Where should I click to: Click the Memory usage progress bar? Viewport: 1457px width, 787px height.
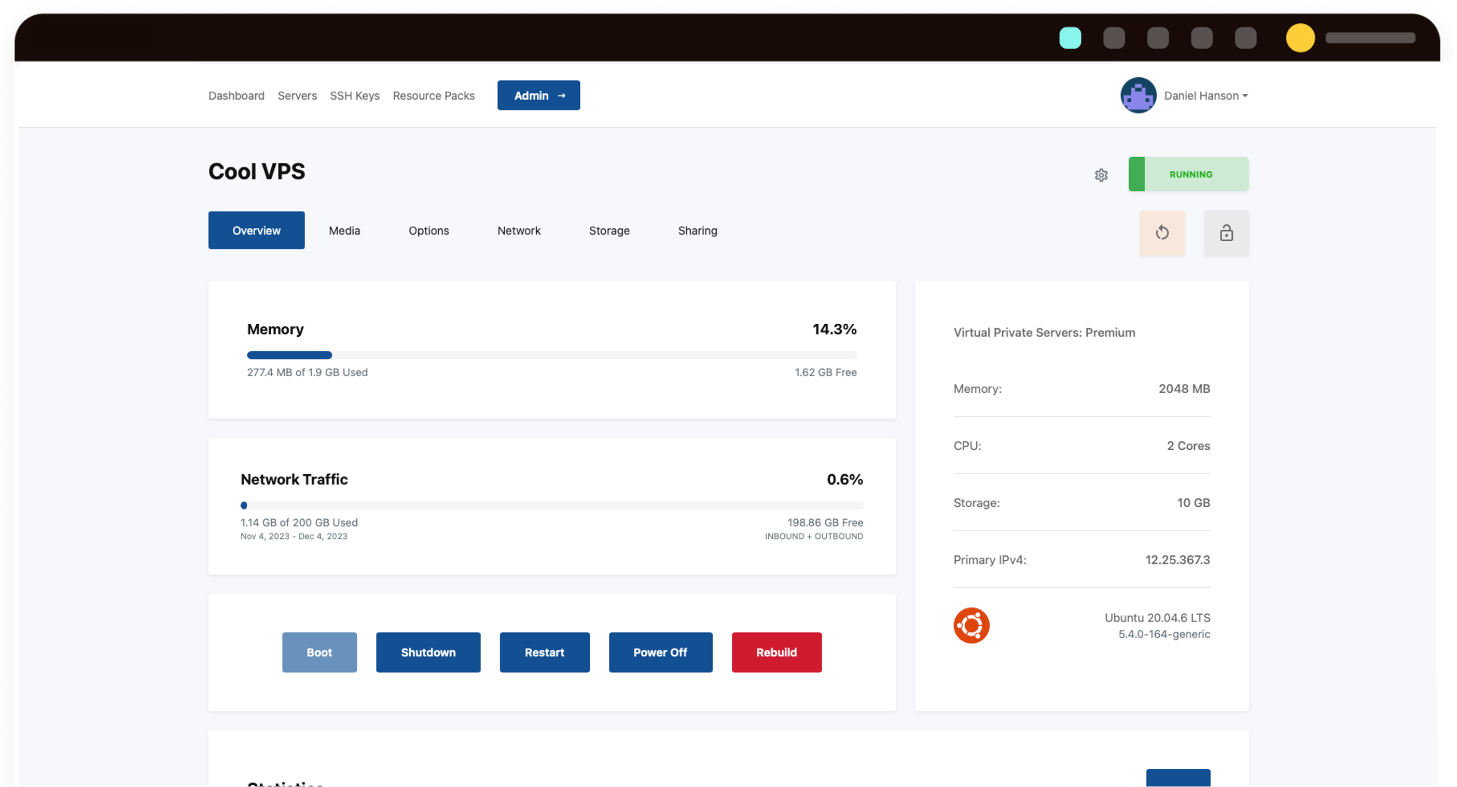pos(551,355)
